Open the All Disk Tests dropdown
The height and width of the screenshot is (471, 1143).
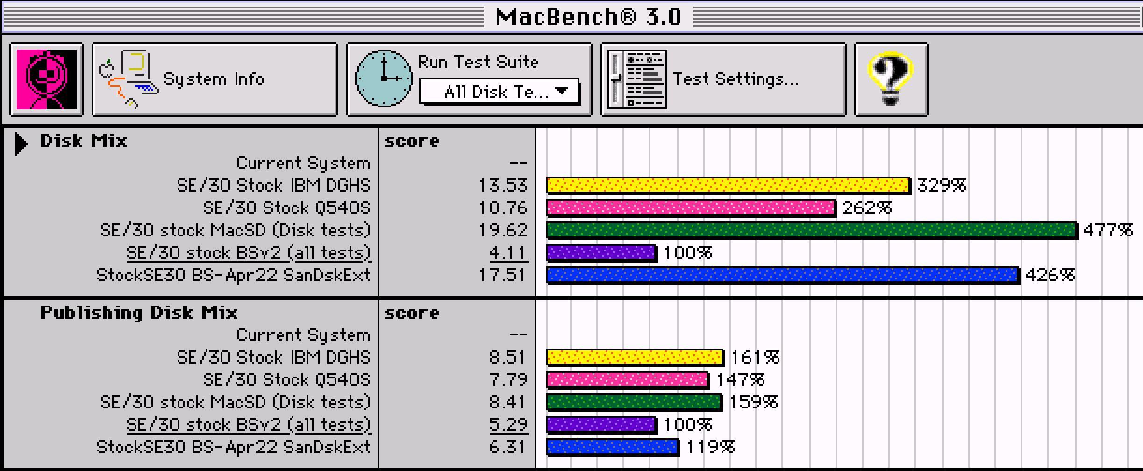click(499, 92)
